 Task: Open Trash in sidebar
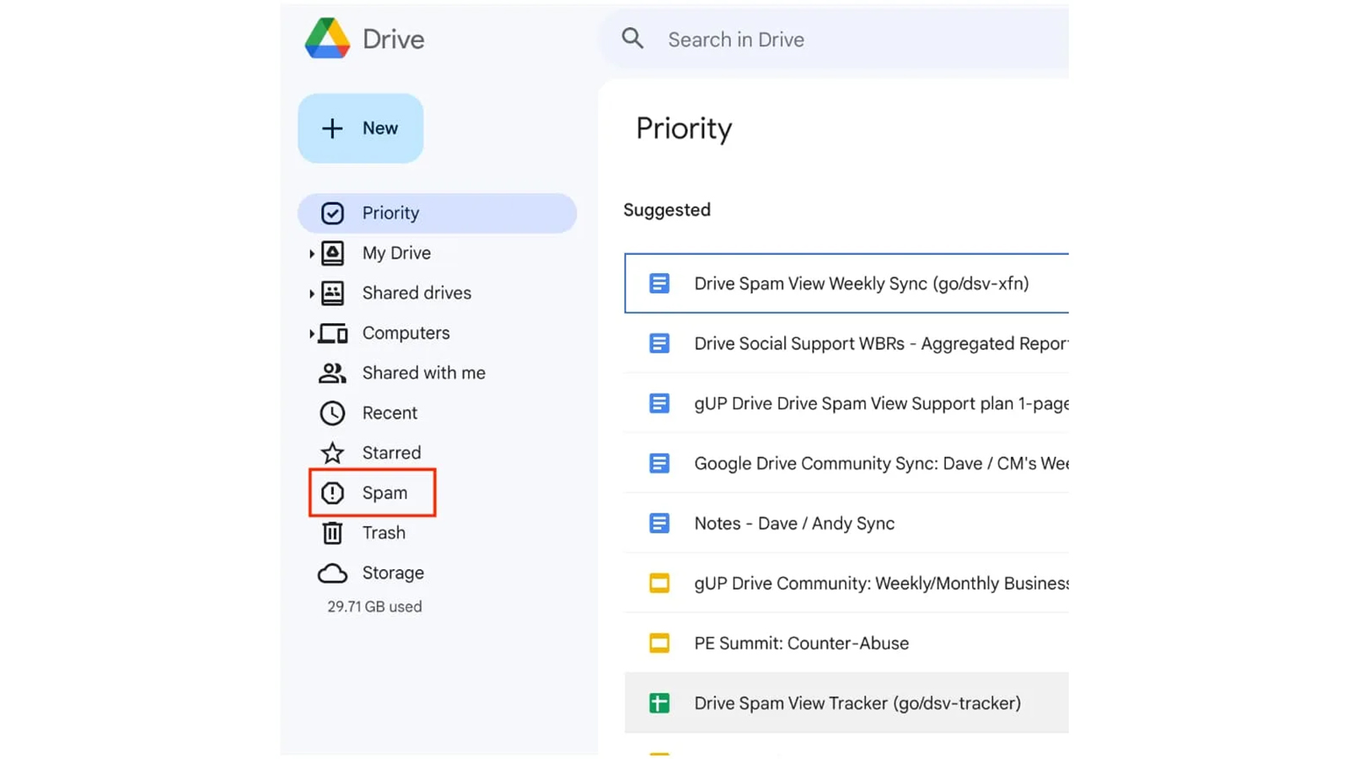[x=384, y=533]
